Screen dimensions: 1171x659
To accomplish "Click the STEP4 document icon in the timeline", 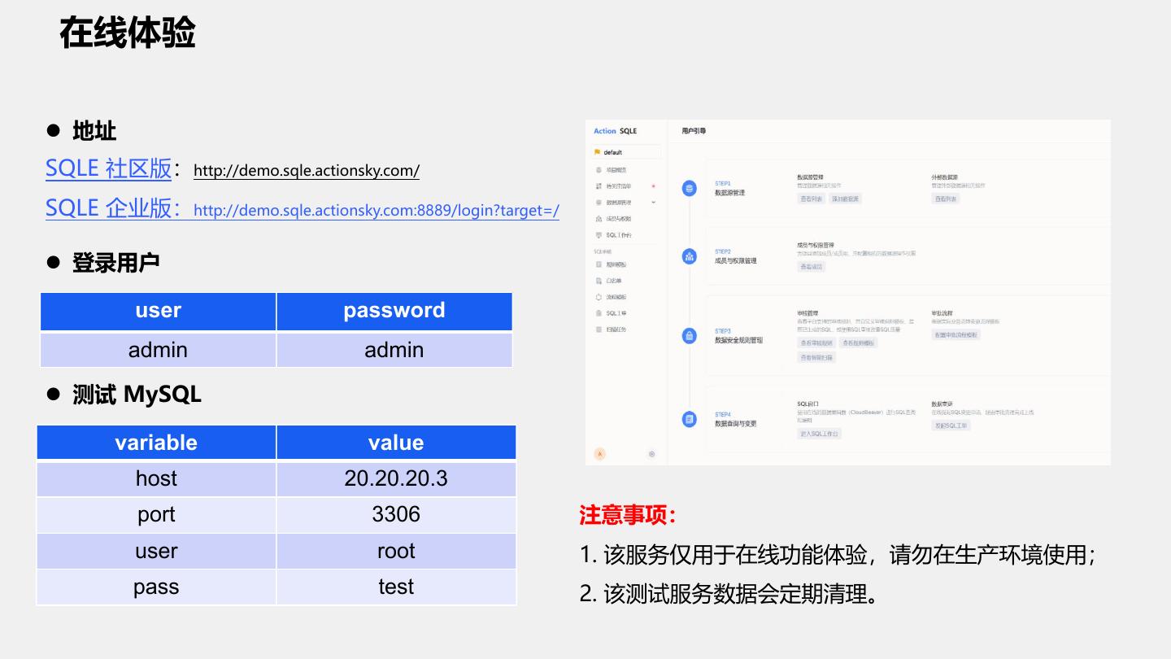I will coord(690,419).
